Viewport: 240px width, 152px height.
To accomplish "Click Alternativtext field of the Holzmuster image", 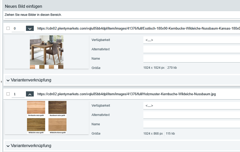I will (x=191, y=115).
